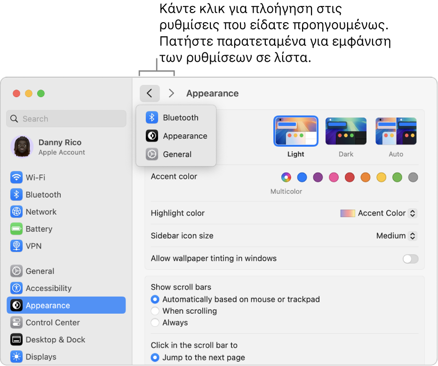Click the Search field in sidebar
The image size is (438, 366).
(x=66, y=119)
